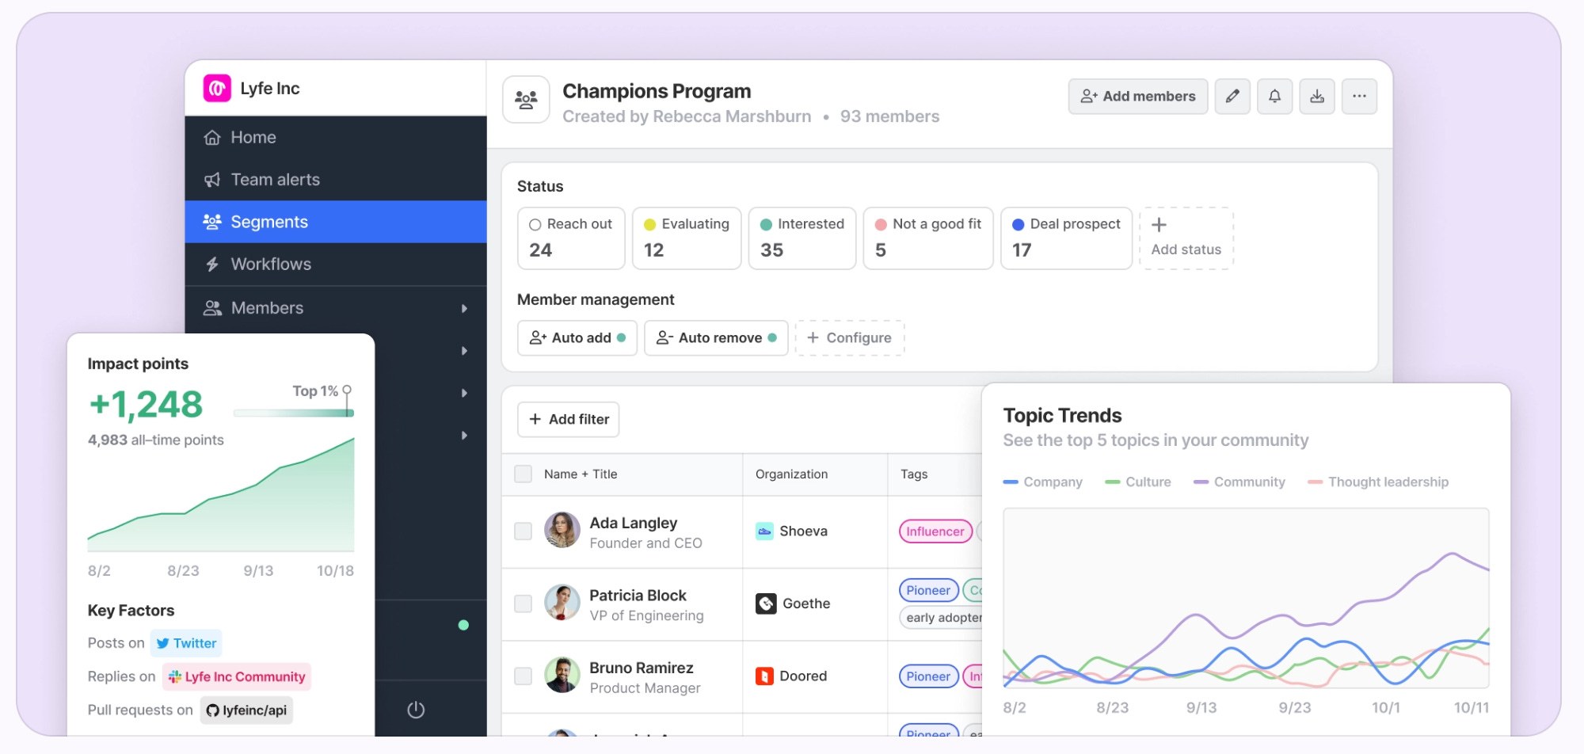The image size is (1584, 754).
Task: Toggle the Culture legend in Topic Trends
Action: coord(1138,482)
